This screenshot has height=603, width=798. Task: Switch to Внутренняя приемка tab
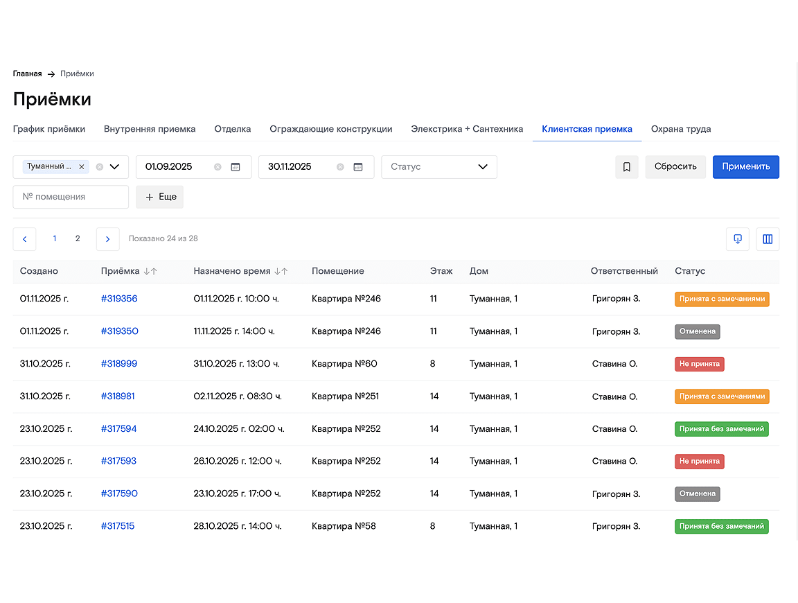click(150, 129)
